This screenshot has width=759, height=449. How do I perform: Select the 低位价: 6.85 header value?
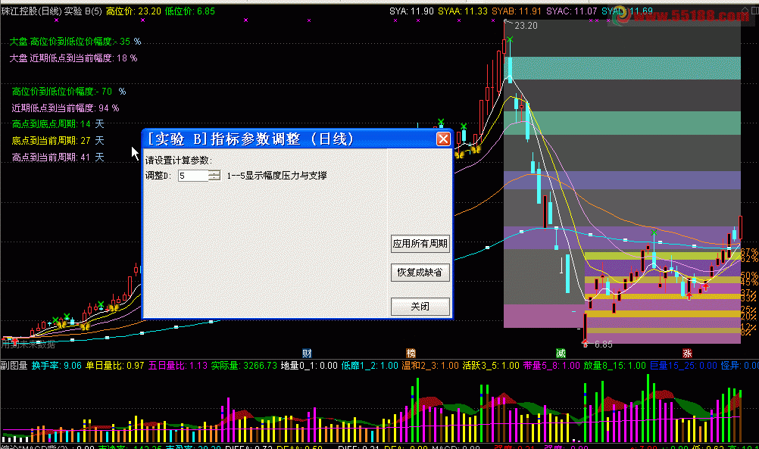coord(189,11)
